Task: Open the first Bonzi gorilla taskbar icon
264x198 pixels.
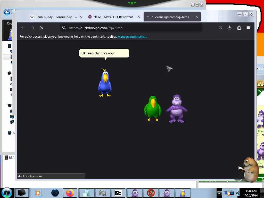Action: (x=135, y=193)
